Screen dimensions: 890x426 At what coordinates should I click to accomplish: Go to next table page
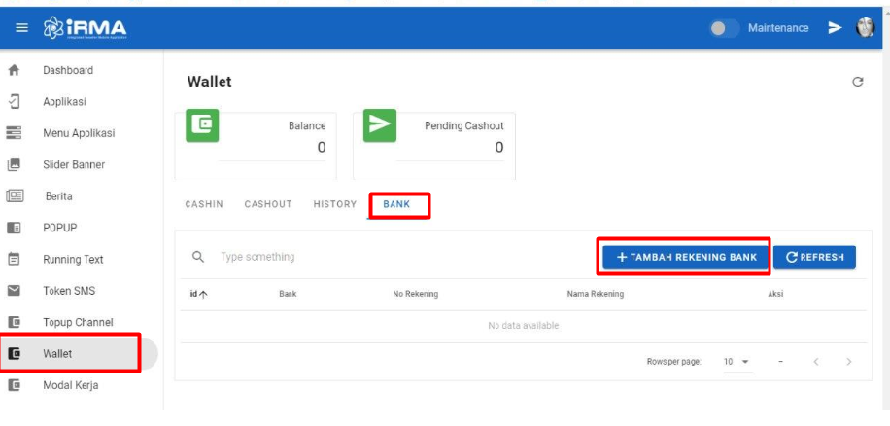point(849,362)
